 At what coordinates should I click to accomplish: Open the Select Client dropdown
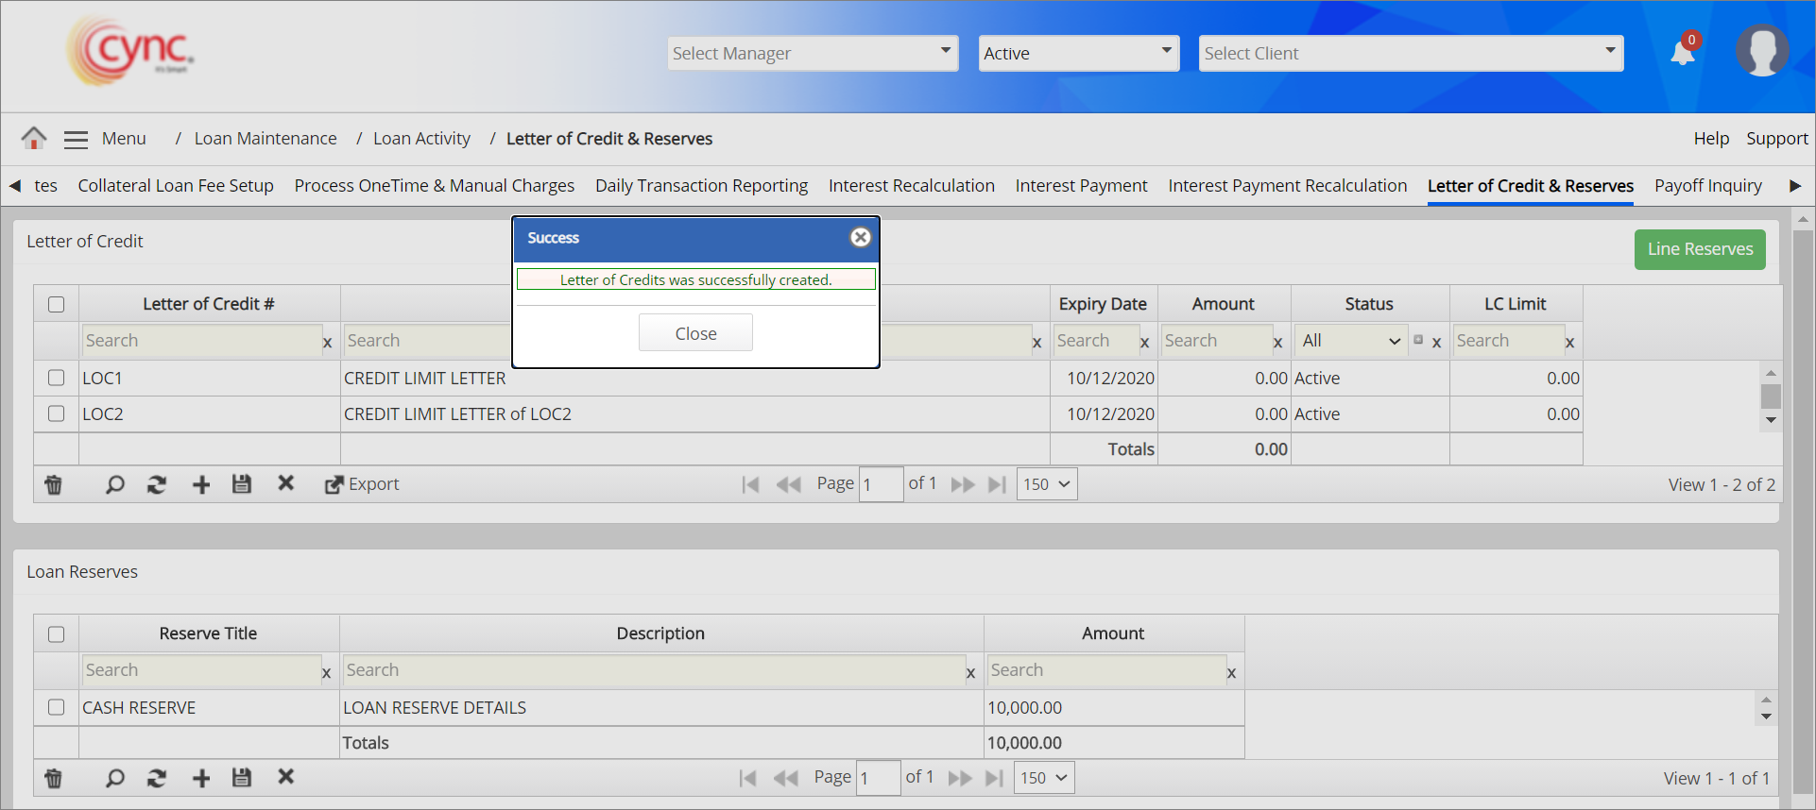click(x=1411, y=54)
